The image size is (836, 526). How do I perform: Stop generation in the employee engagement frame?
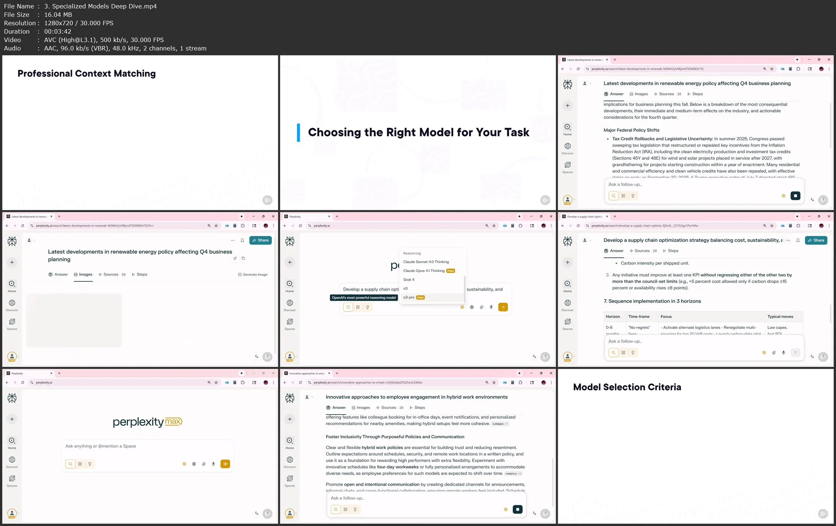click(x=518, y=510)
